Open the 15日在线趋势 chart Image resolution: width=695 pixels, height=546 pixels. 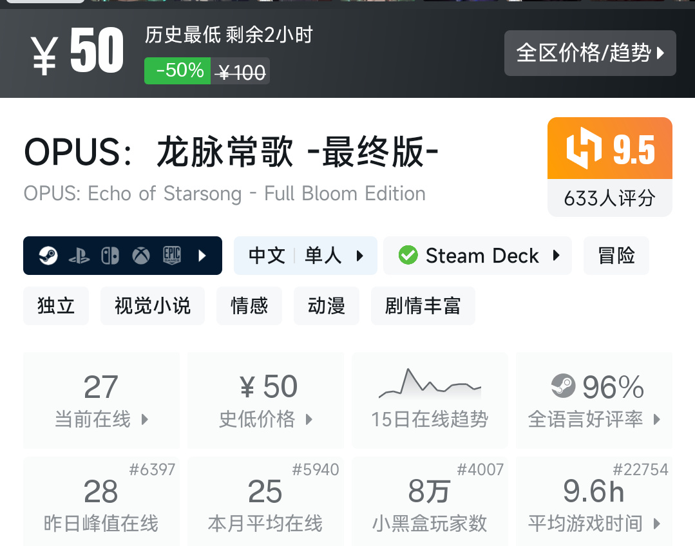430,400
